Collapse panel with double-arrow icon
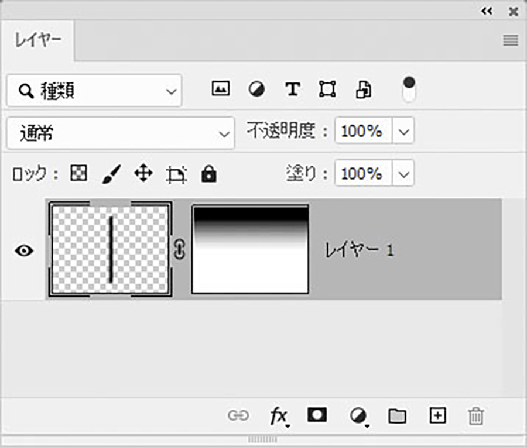Screen dimensions: 527x447 click(x=487, y=11)
